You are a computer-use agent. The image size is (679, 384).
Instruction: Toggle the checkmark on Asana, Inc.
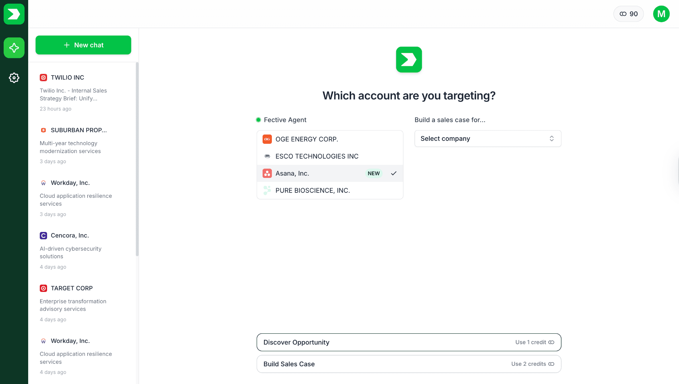(x=394, y=173)
